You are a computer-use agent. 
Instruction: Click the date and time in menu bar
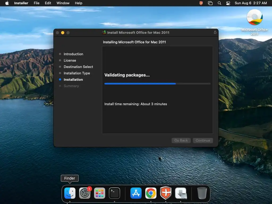[251, 3]
